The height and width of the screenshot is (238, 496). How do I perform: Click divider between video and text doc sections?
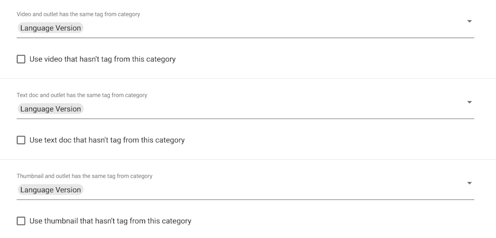[248, 78]
